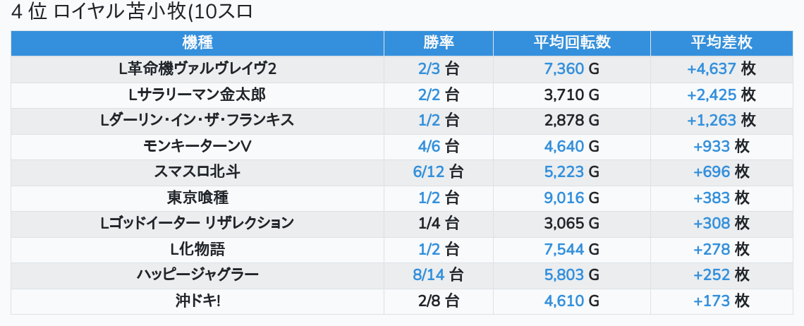Click the Lサラリーマン金太郎 machine name

[197, 95]
